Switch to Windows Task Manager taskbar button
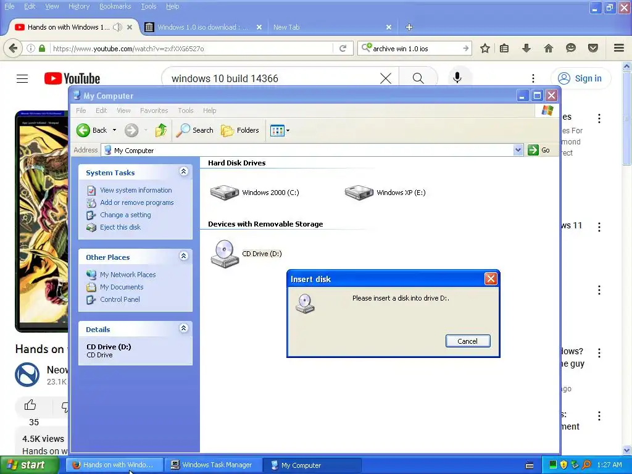632x474 pixels. pyautogui.click(x=213, y=465)
